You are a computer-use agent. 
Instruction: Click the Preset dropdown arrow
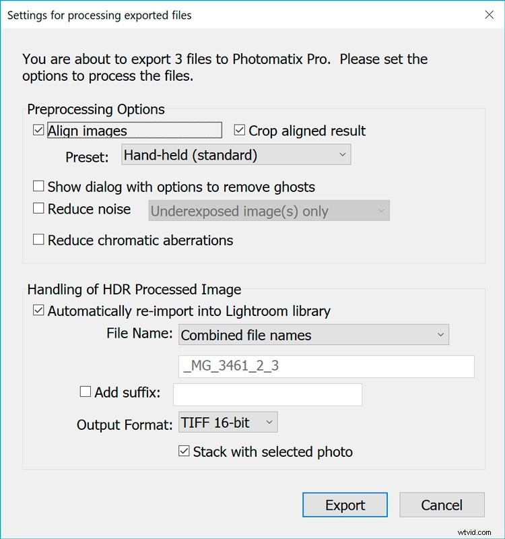point(343,154)
